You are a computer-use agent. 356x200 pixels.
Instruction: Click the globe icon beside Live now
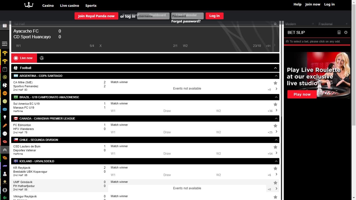coord(42,58)
